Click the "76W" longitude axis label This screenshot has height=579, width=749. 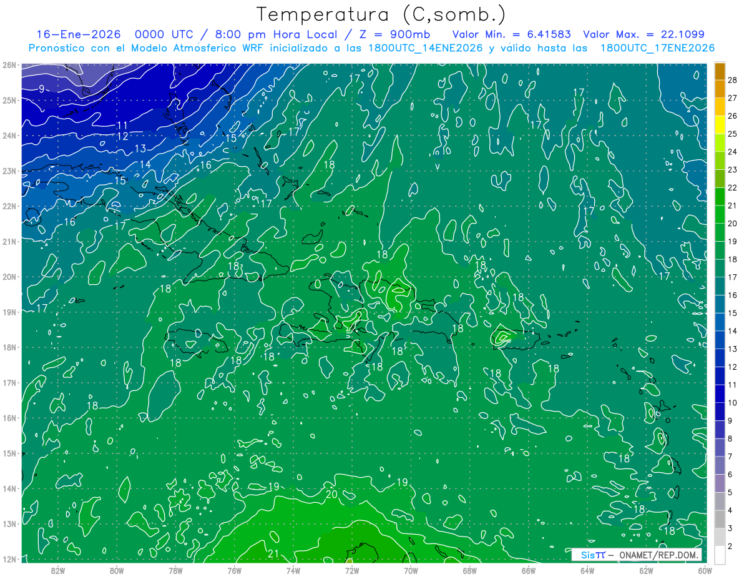tap(235, 570)
